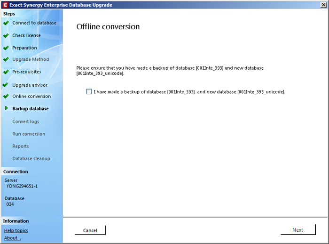
Task: Tick the backup confirmation checkbox
Action: click(89, 92)
